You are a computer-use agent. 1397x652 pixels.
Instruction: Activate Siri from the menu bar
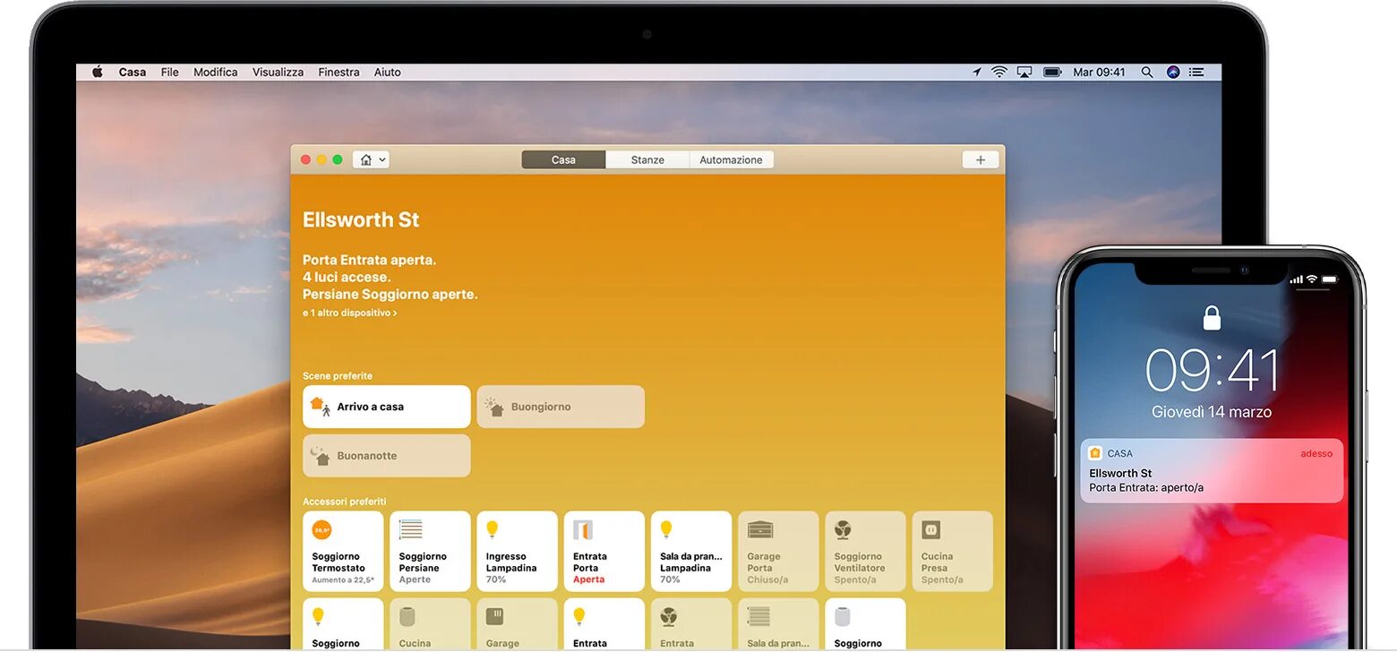[x=1173, y=72]
